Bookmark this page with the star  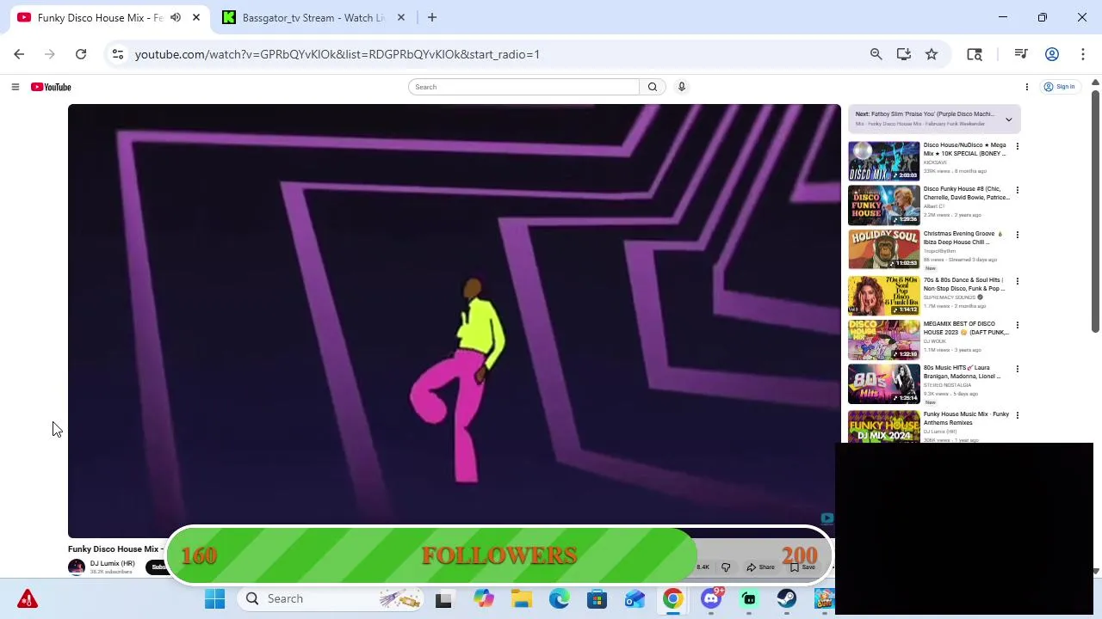tap(932, 54)
